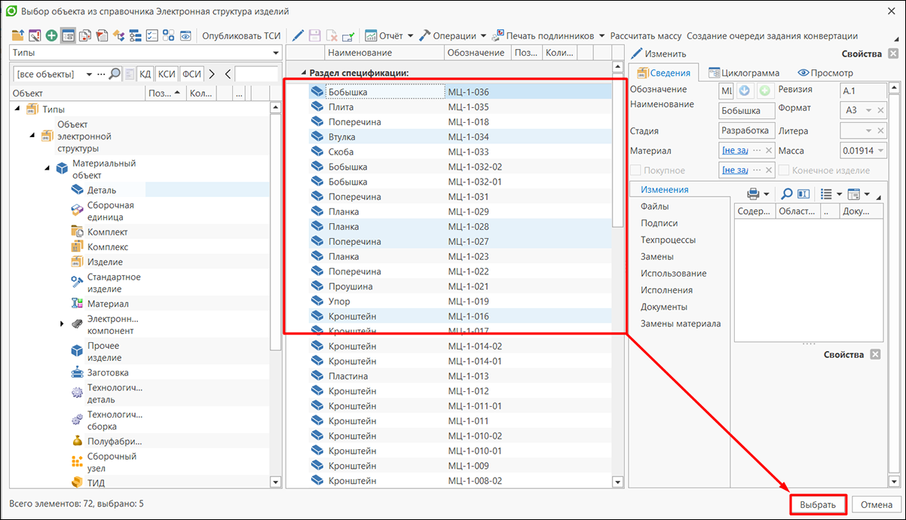906x520 pixels.
Task: Click the Изменить button
Action: tap(658, 54)
